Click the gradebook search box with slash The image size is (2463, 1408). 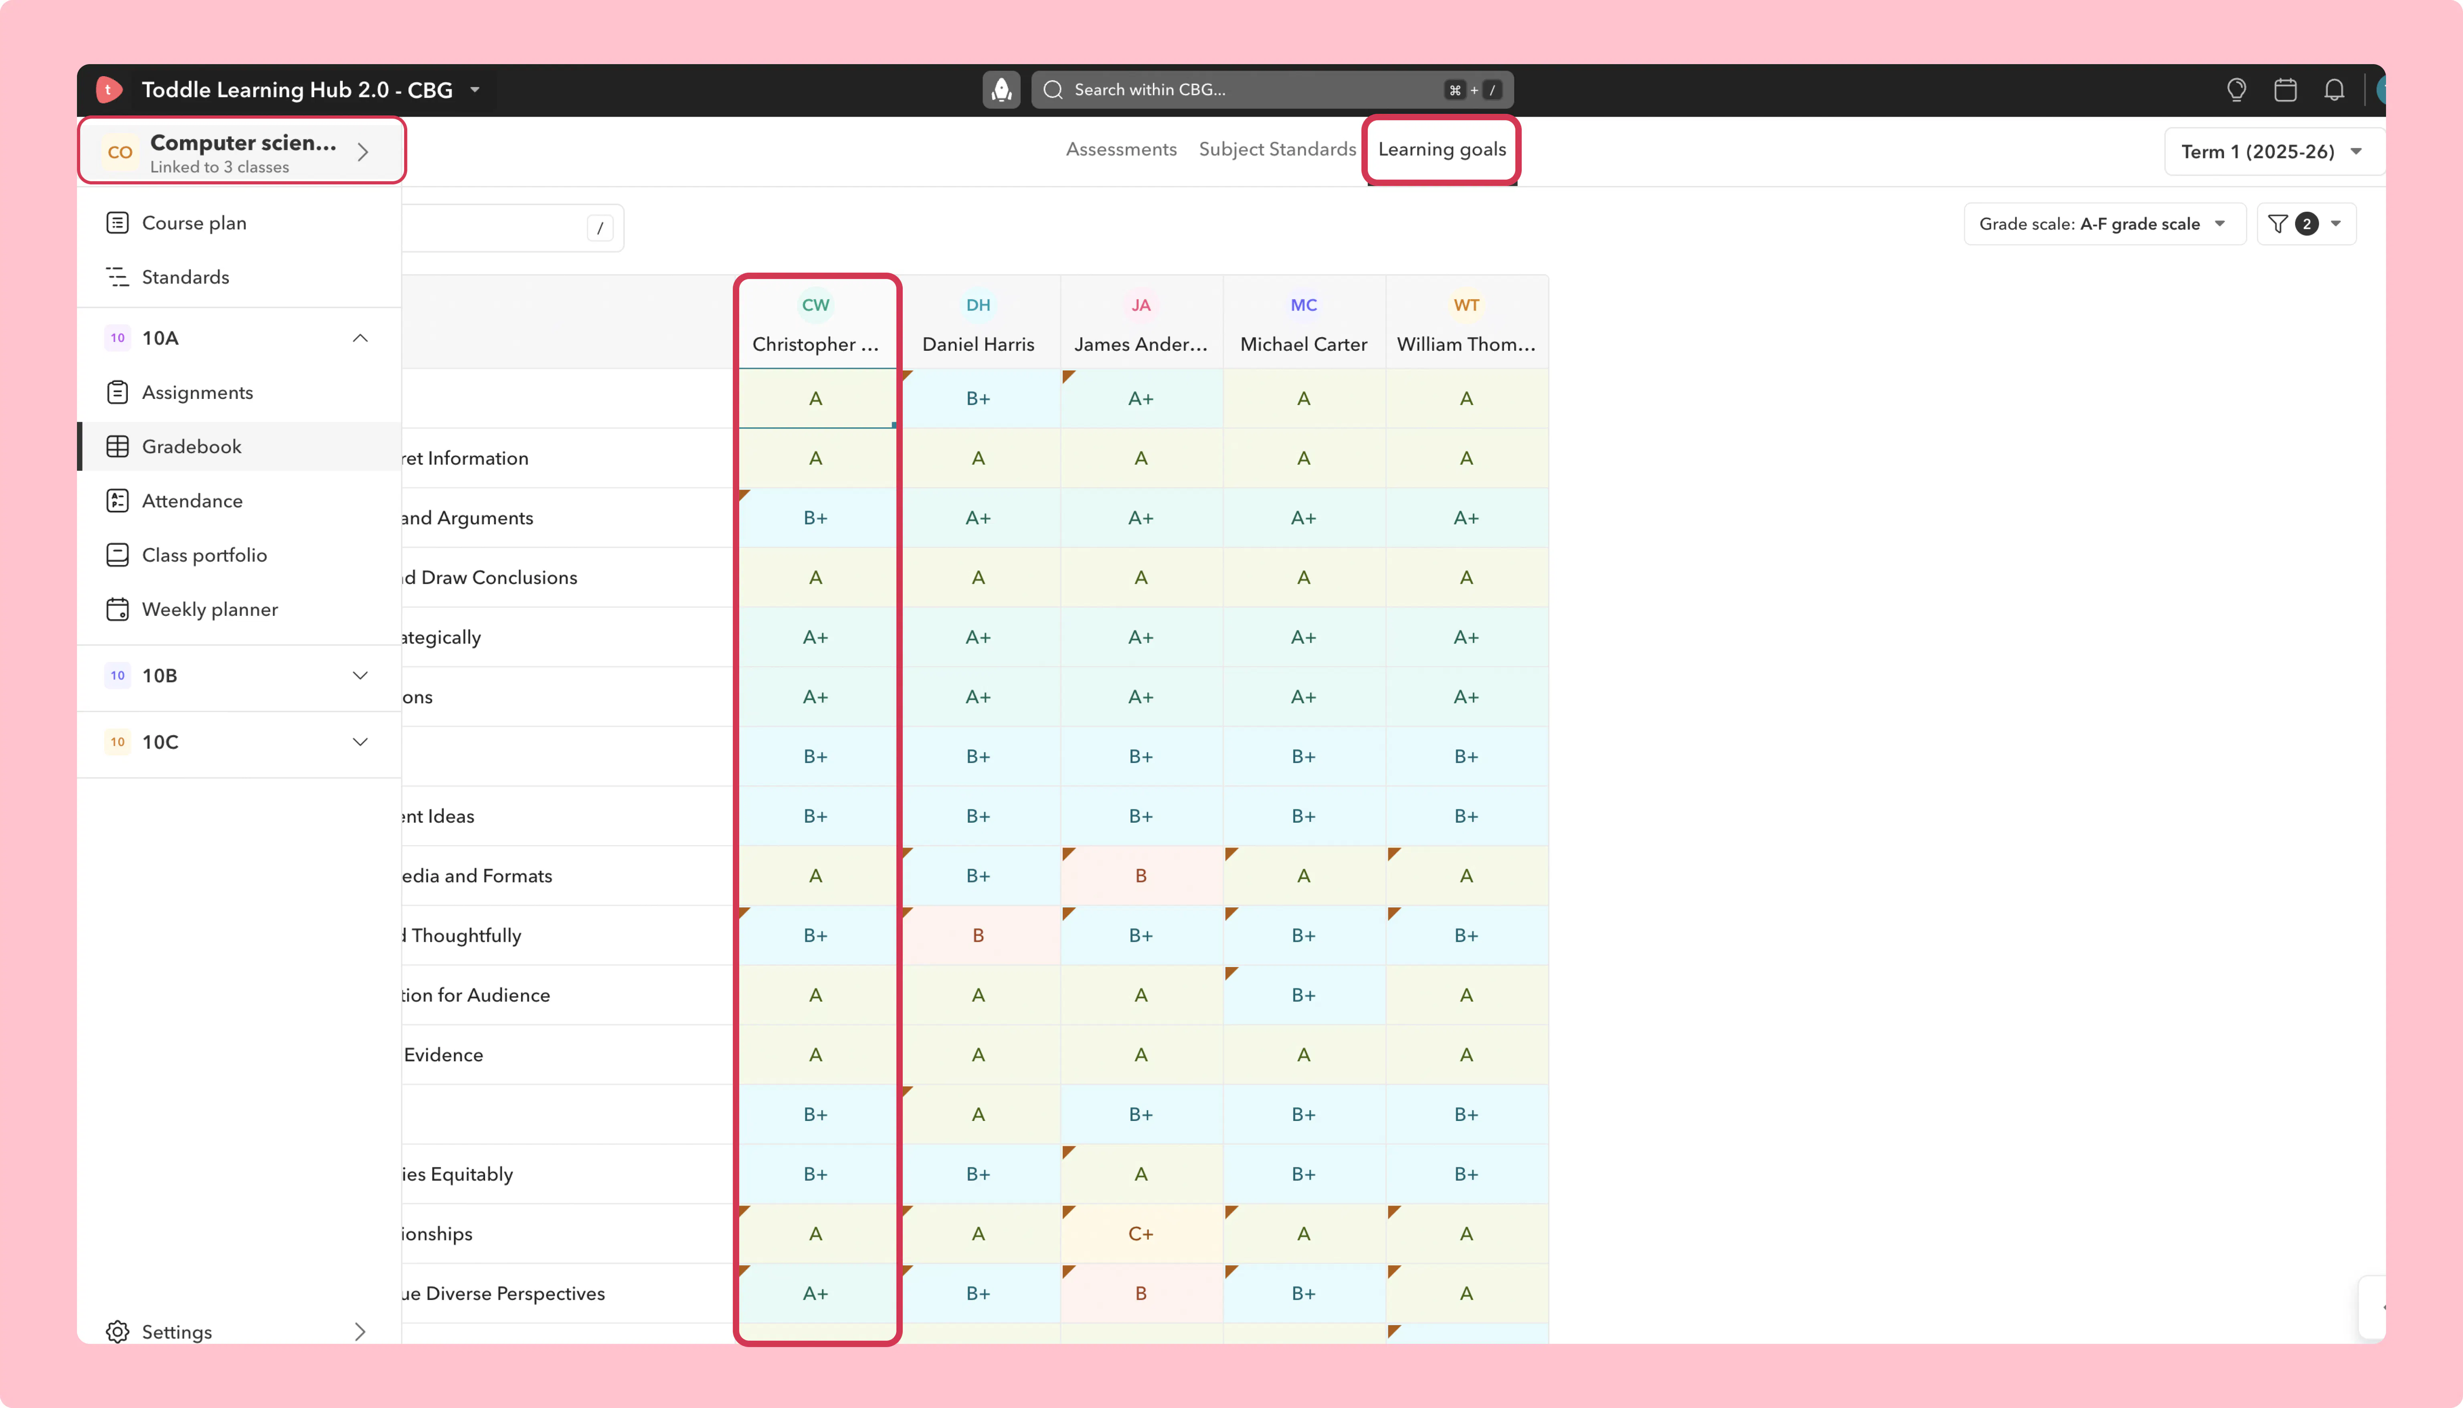coord(512,228)
